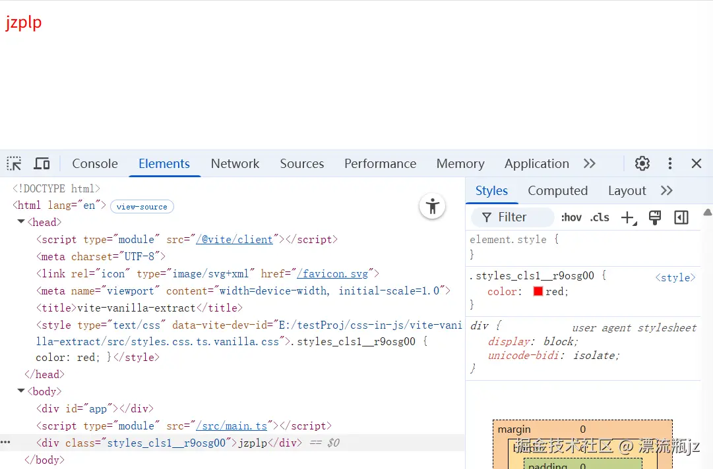This screenshot has width=713, height=469.
Task: Open DevTools settings gear
Action: click(642, 163)
